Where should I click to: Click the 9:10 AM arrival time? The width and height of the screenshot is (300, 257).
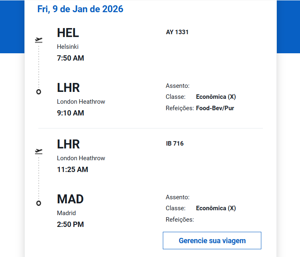[70, 113]
